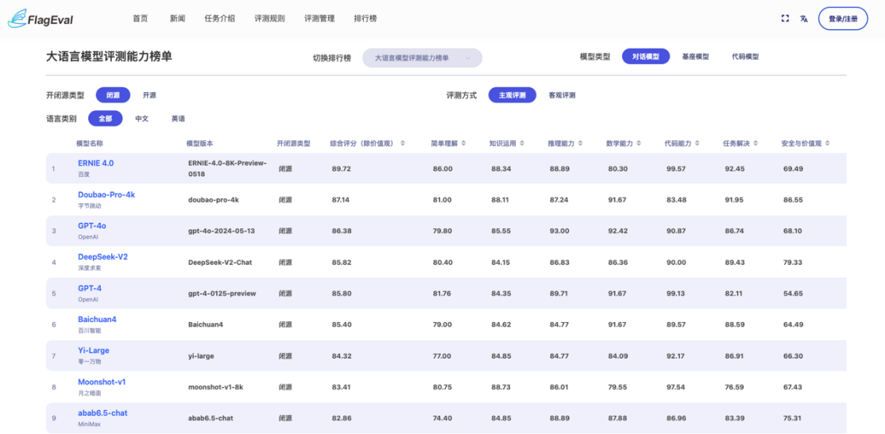Choose 基座模型 model type
The width and height of the screenshot is (885, 434).
[x=695, y=56]
